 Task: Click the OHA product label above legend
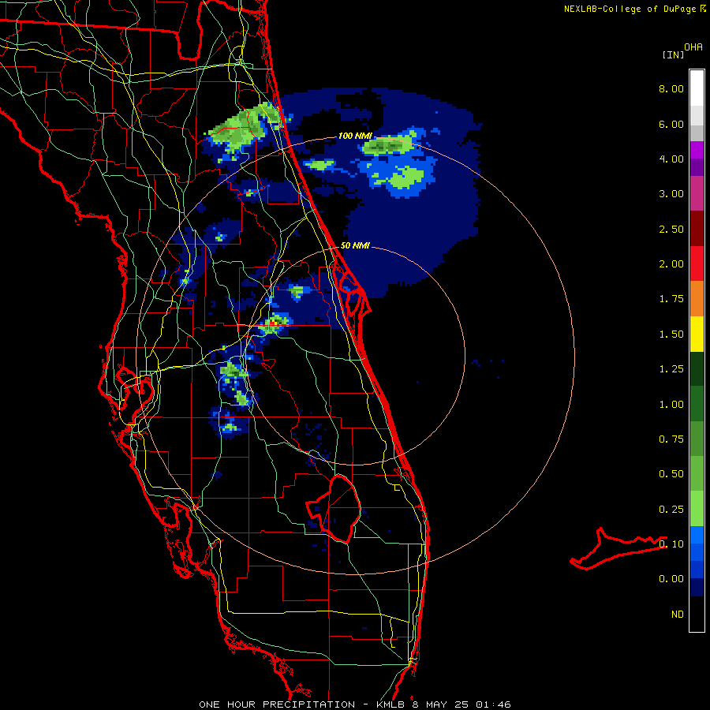pyautogui.click(x=693, y=47)
